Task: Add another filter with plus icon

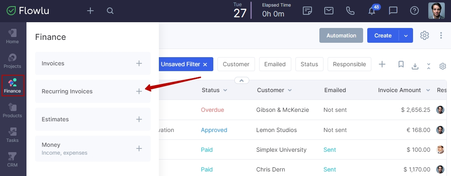Action: pyautogui.click(x=382, y=64)
